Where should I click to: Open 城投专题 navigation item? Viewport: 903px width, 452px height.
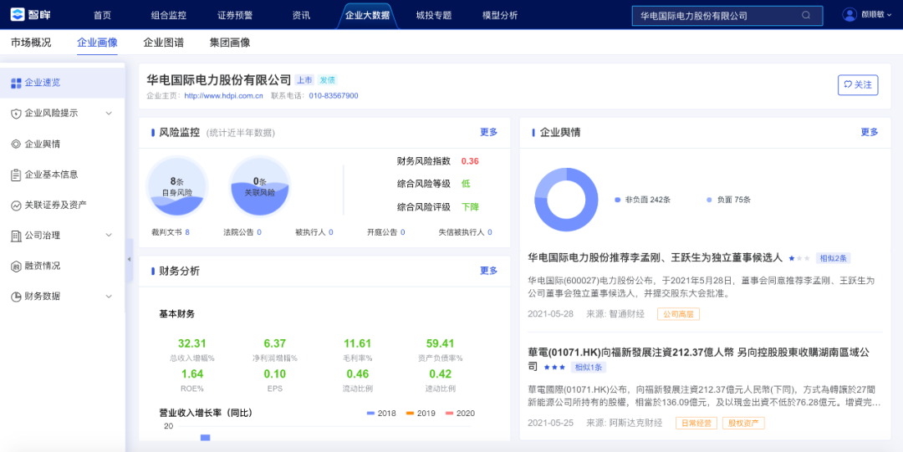pyautogui.click(x=434, y=16)
